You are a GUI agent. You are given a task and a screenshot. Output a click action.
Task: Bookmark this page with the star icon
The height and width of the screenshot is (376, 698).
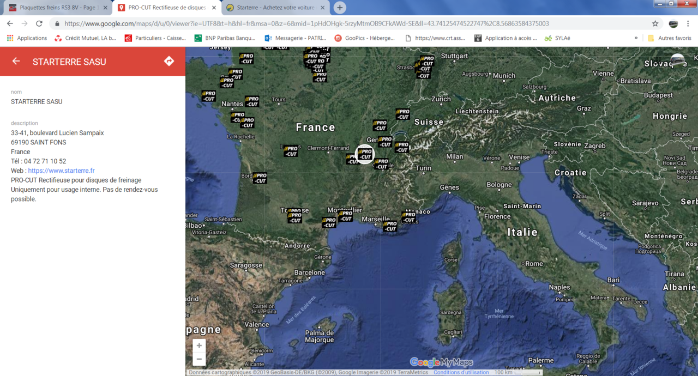click(655, 23)
